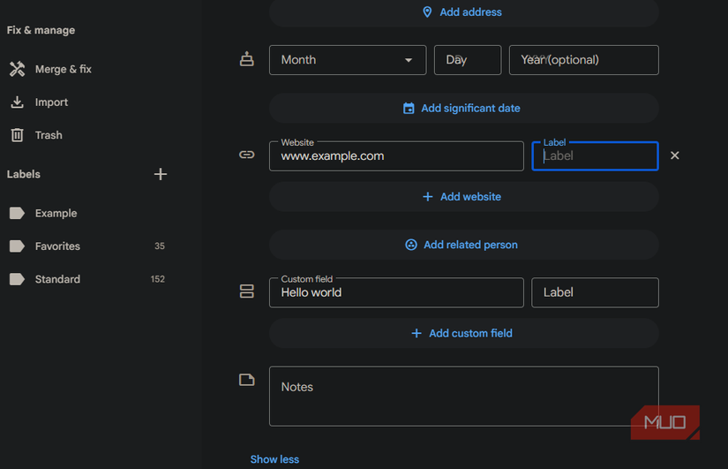Click the birthday cake icon
This screenshot has height=469, width=728.
pyautogui.click(x=247, y=60)
